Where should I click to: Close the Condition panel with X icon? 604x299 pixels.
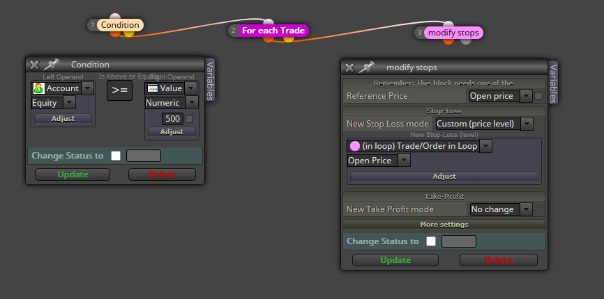[34, 65]
